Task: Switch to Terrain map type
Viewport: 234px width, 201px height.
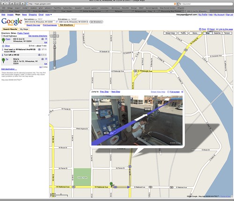Action: point(227,33)
